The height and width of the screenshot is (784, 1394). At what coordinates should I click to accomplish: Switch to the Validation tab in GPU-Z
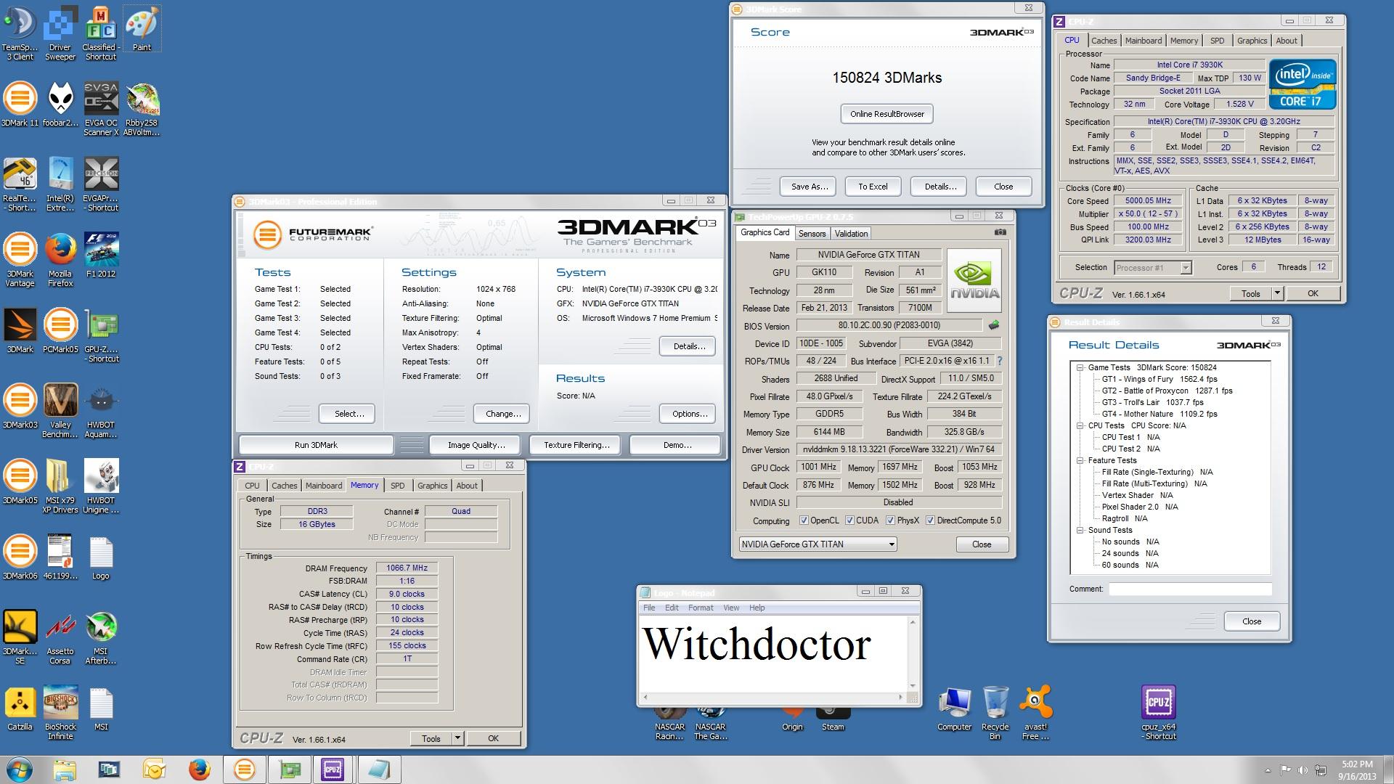pyautogui.click(x=851, y=233)
